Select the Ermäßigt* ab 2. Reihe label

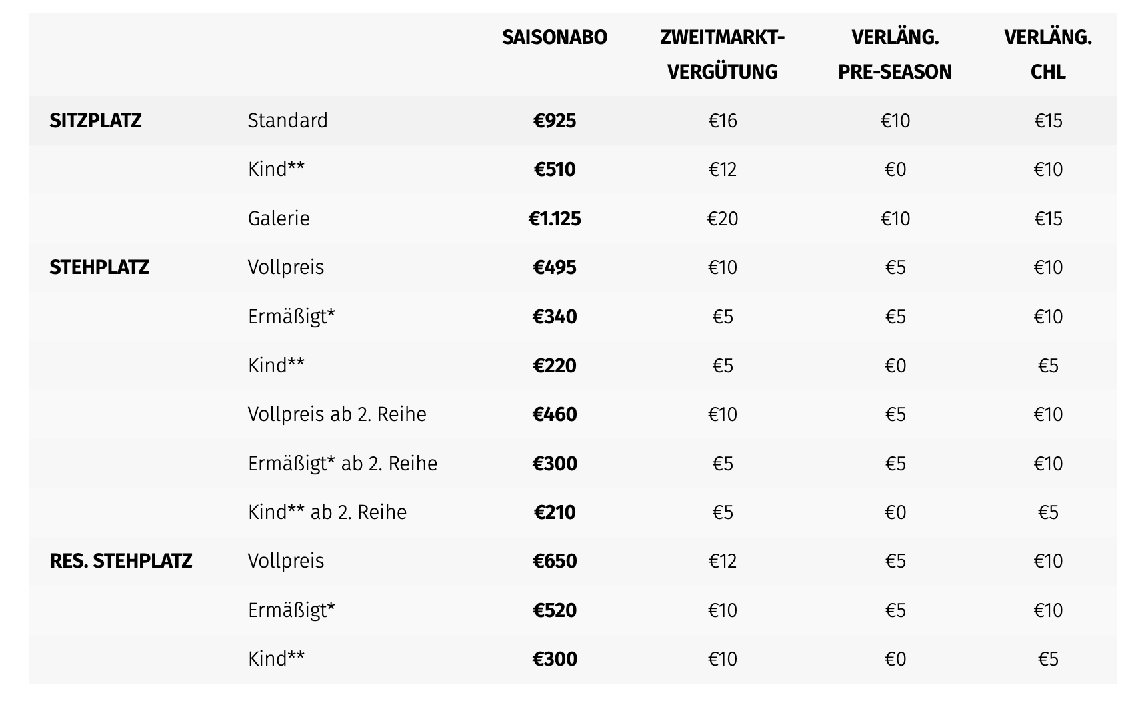tap(343, 463)
